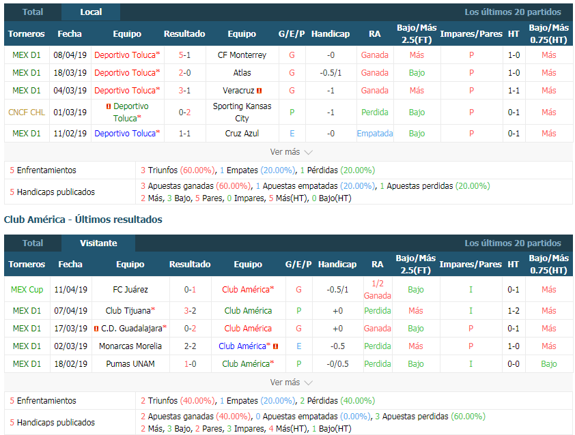Click the 'Club América - Últimos resultados' heading
The height and width of the screenshot is (435, 575).
[x=83, y=220]
